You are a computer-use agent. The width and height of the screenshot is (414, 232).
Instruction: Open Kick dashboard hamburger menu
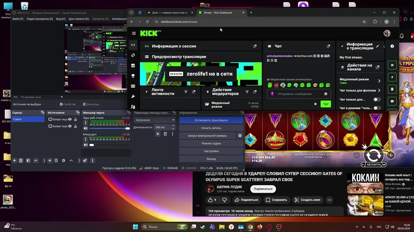coord(134,33)
